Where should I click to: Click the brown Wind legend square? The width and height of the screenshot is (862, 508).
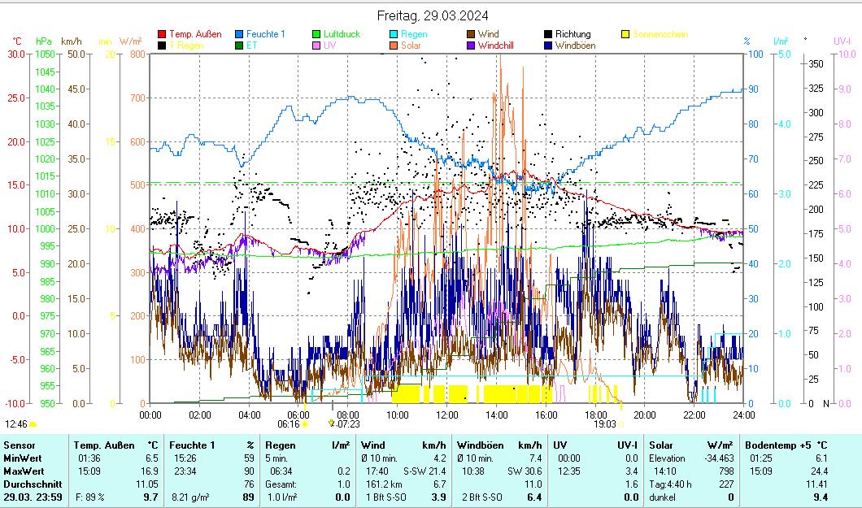[x=471, y=34]
